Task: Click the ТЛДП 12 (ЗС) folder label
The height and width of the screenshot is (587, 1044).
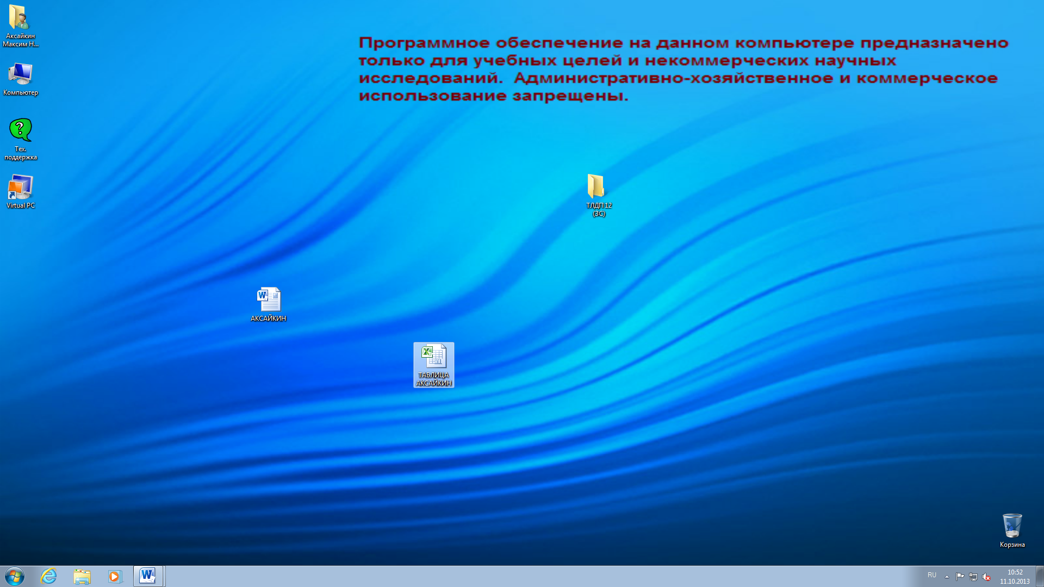Action: point(599,209)
